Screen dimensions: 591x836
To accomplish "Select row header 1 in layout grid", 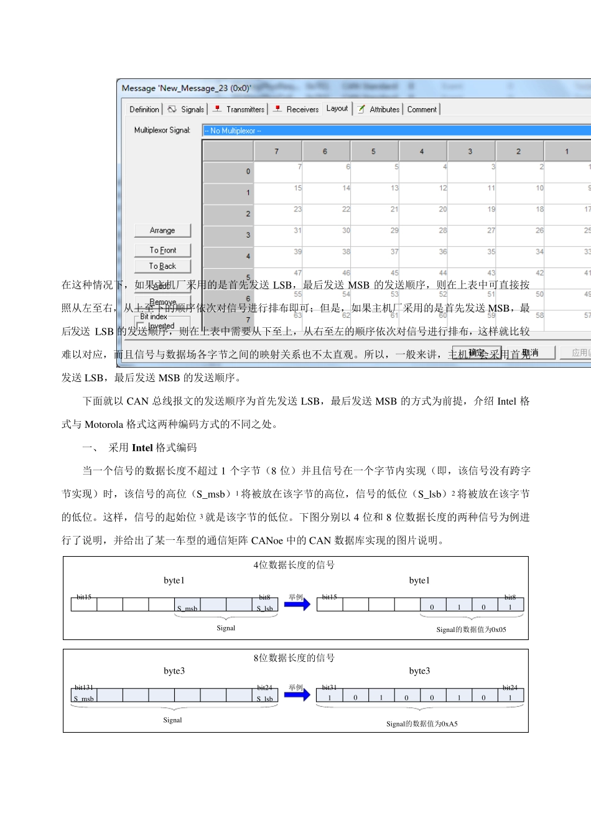I will coord(228,193).
